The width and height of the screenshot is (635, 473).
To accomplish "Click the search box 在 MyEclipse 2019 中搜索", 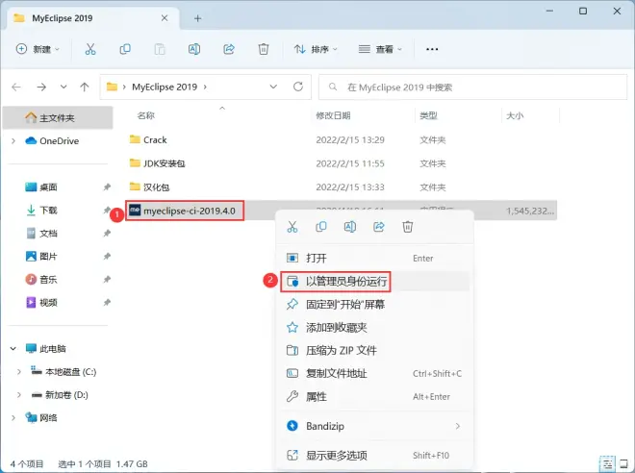I will [472, 87].
